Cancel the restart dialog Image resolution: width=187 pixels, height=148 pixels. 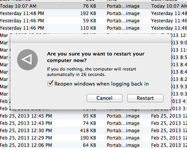[x=104, y=98]
